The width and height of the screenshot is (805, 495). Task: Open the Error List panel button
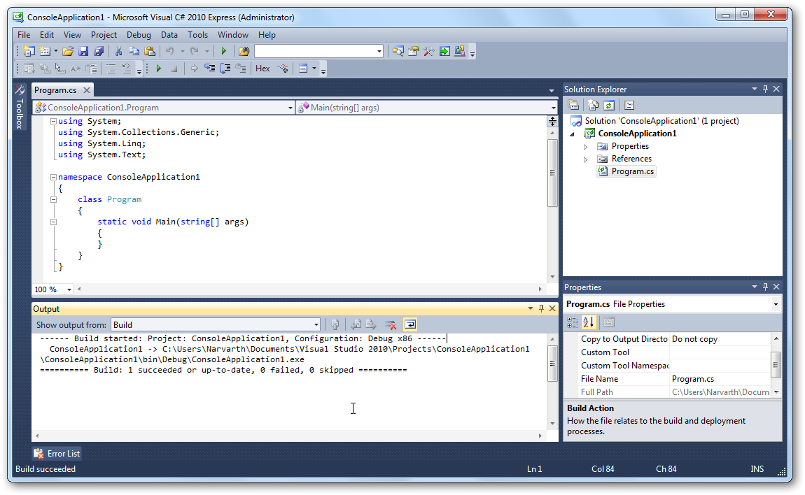click(x=57, y=454)
